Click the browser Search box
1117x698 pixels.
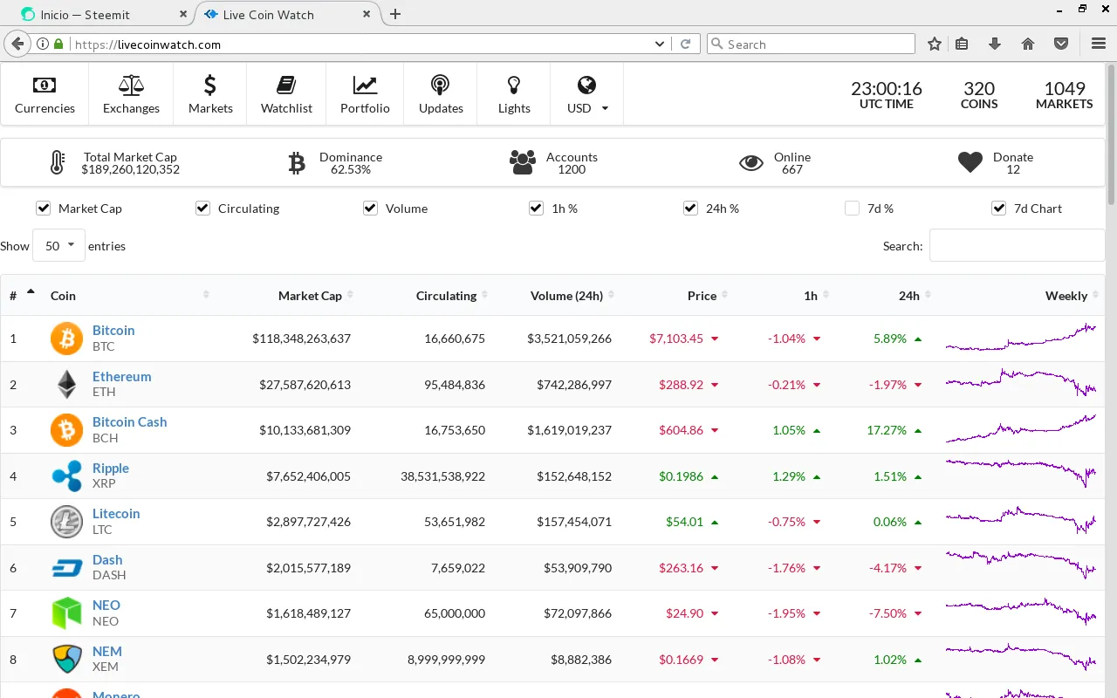tap(811, 44)
